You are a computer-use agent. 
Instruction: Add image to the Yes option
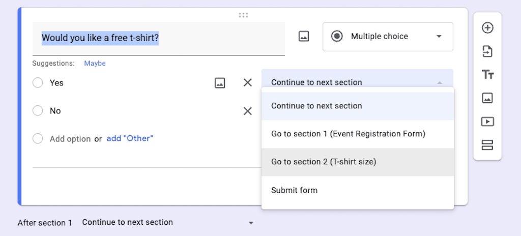point(220,83)
